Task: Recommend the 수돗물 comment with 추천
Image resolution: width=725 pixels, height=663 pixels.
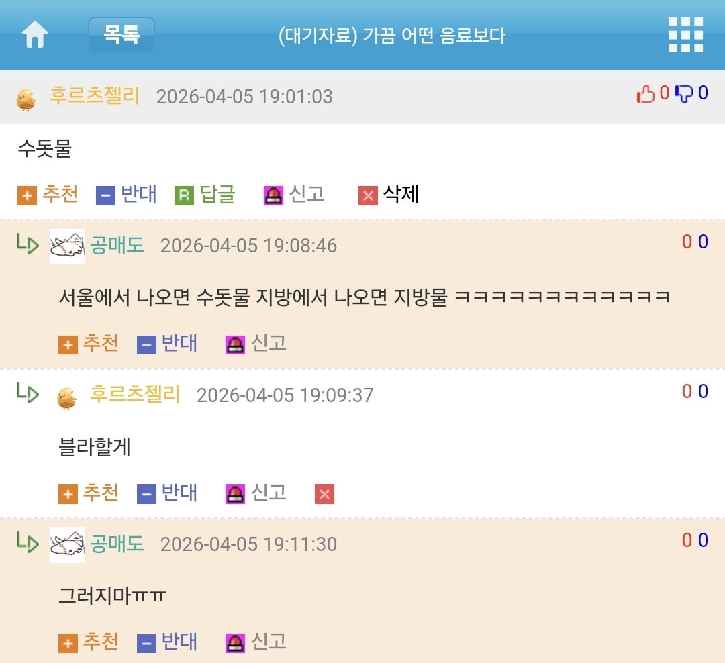Action: [x=48, y=194]
